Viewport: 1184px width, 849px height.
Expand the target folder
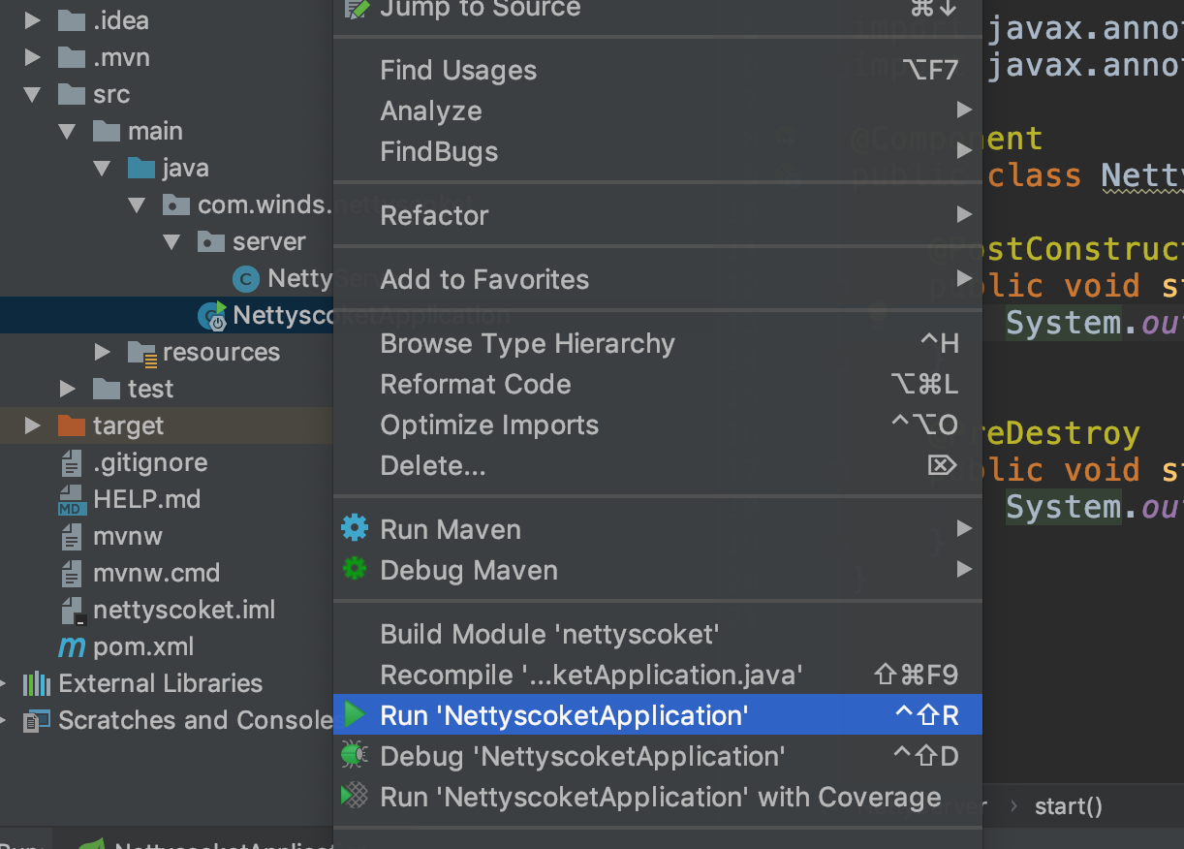(x=32, y=425)
